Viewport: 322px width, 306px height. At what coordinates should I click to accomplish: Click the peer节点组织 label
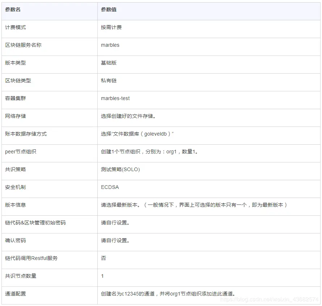tap(21, 152)
